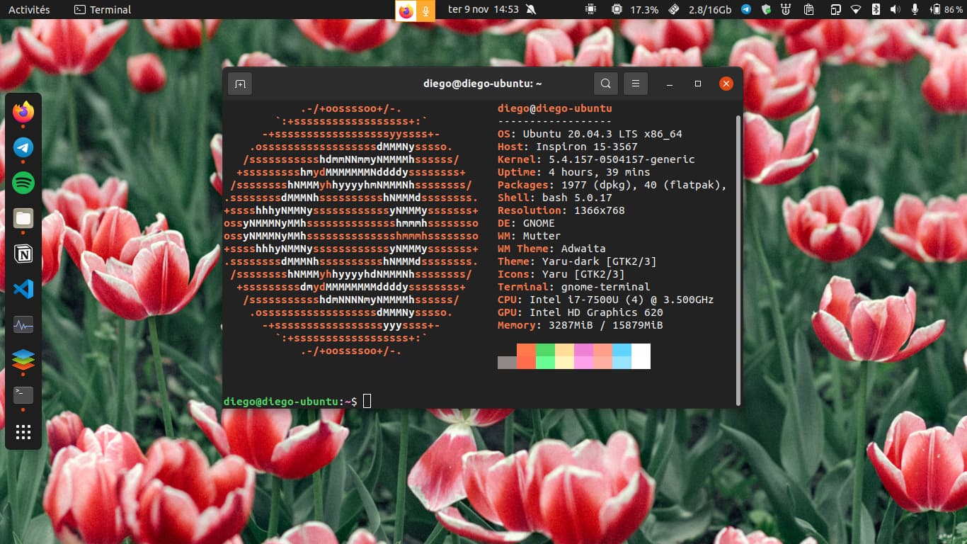Screen dimensions: 967x544
Task: Launch Firefox from the dock
Action: click(x=23, y=112)
